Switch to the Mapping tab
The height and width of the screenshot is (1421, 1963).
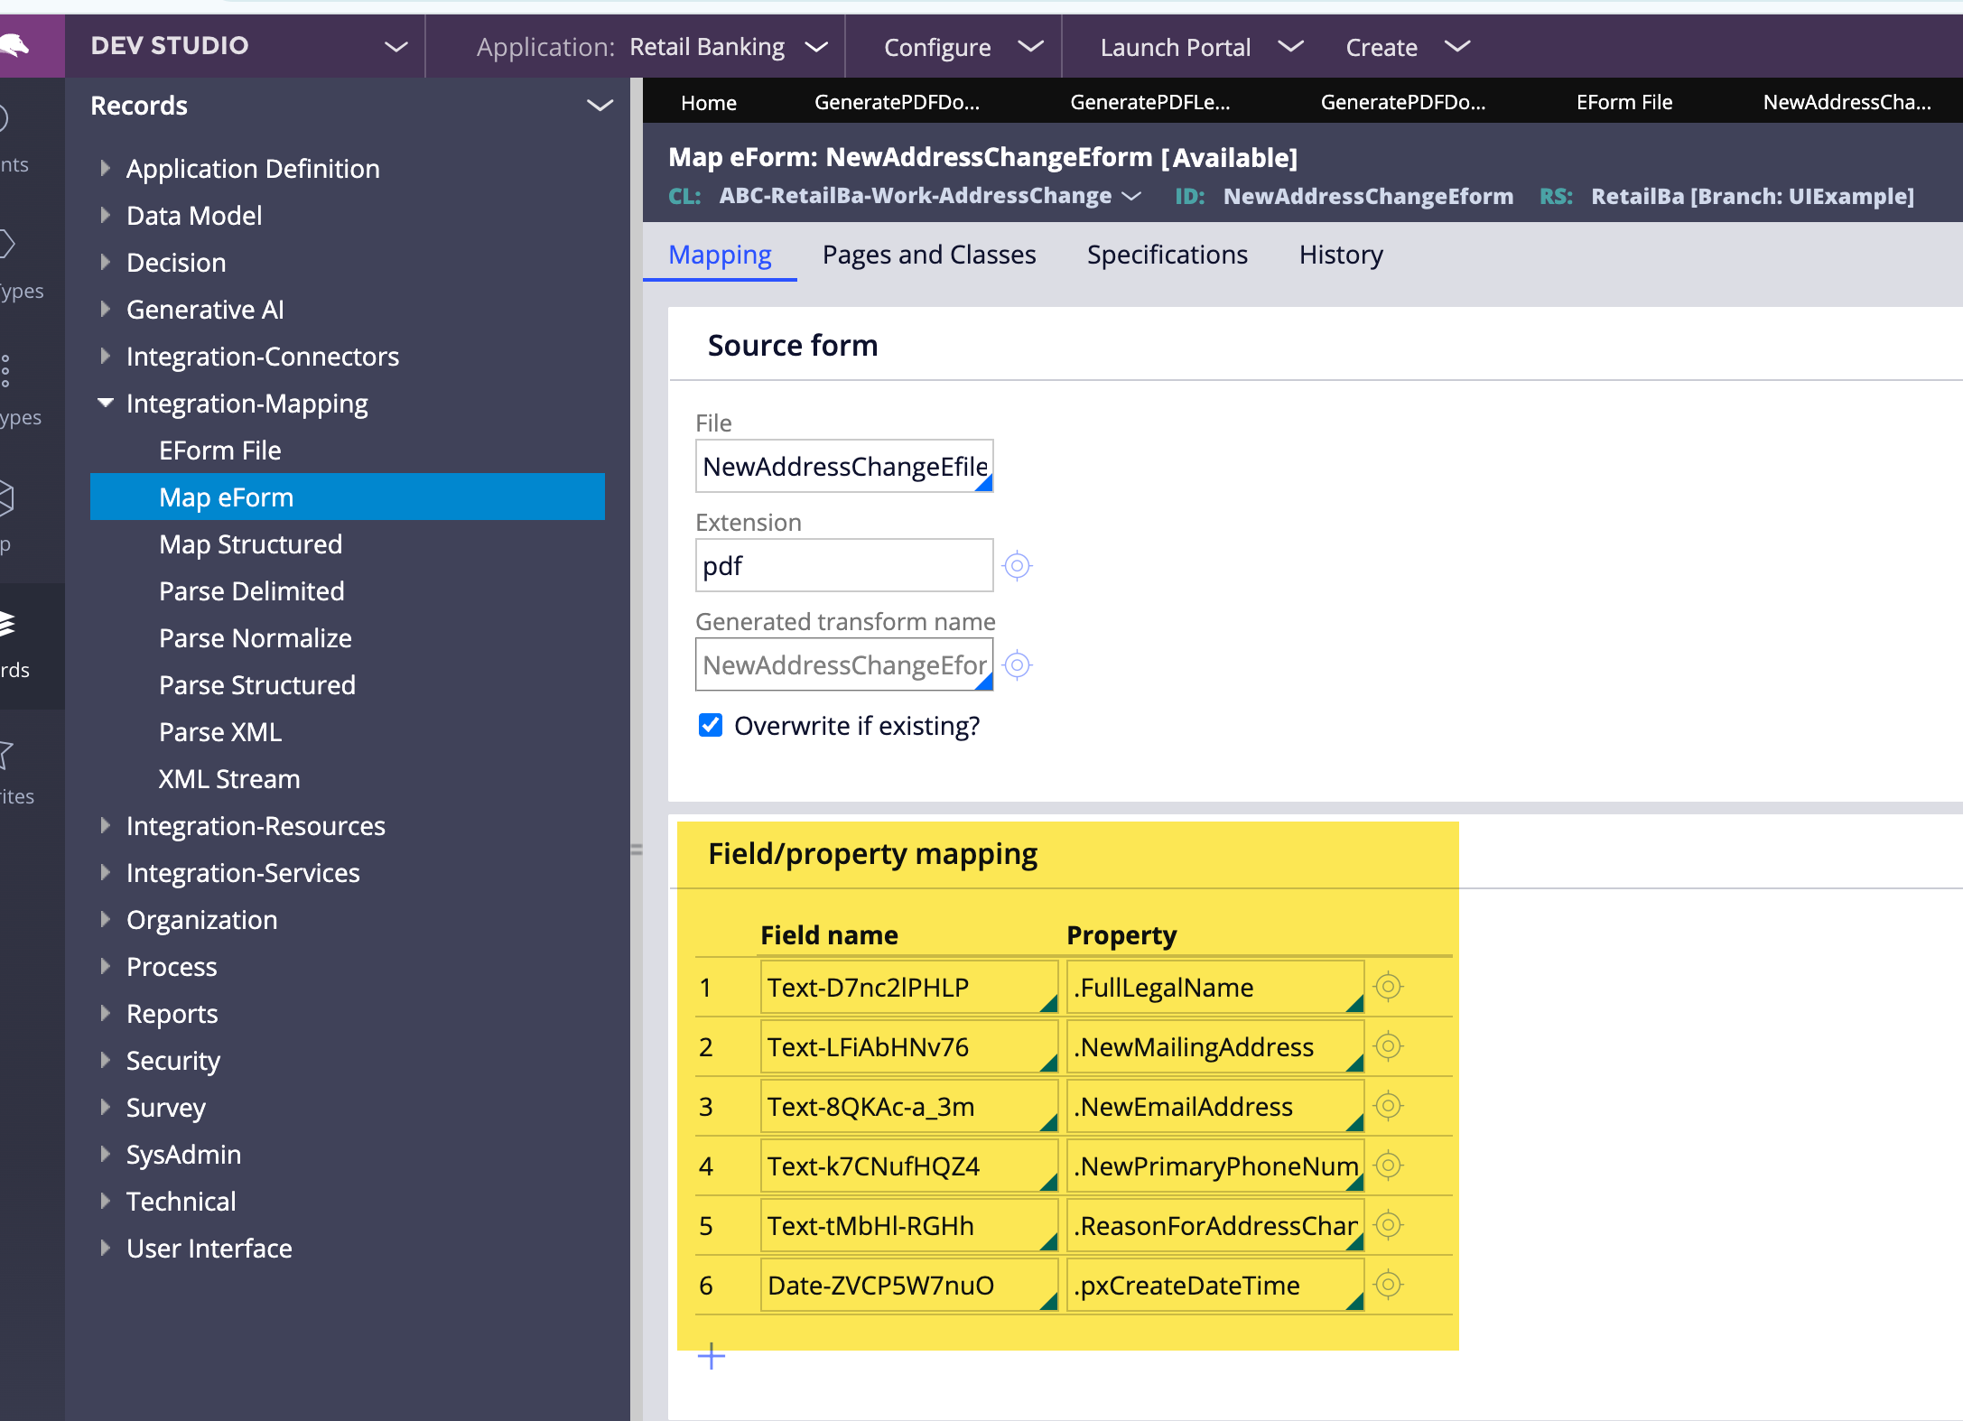click(720, 255)
